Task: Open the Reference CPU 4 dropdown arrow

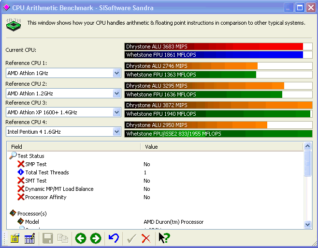Action: click(x=116, y=132)
